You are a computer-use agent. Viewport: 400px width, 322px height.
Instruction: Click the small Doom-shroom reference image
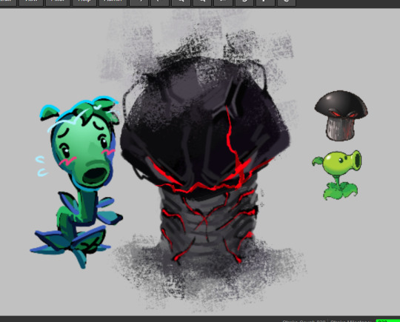coord(341,115)
